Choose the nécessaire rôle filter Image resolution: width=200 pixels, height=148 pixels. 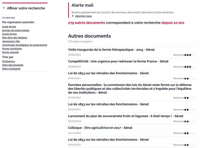[11, 41]
